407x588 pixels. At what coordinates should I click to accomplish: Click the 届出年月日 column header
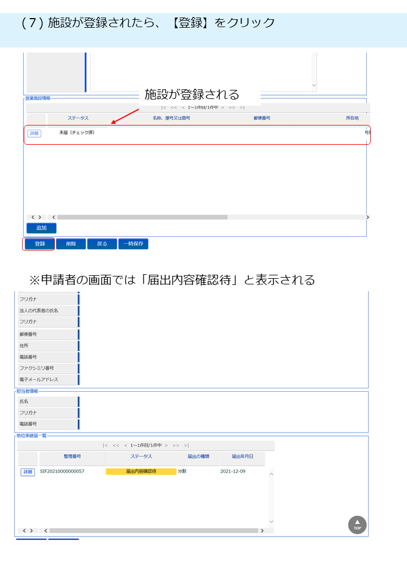tap(243, 457)
